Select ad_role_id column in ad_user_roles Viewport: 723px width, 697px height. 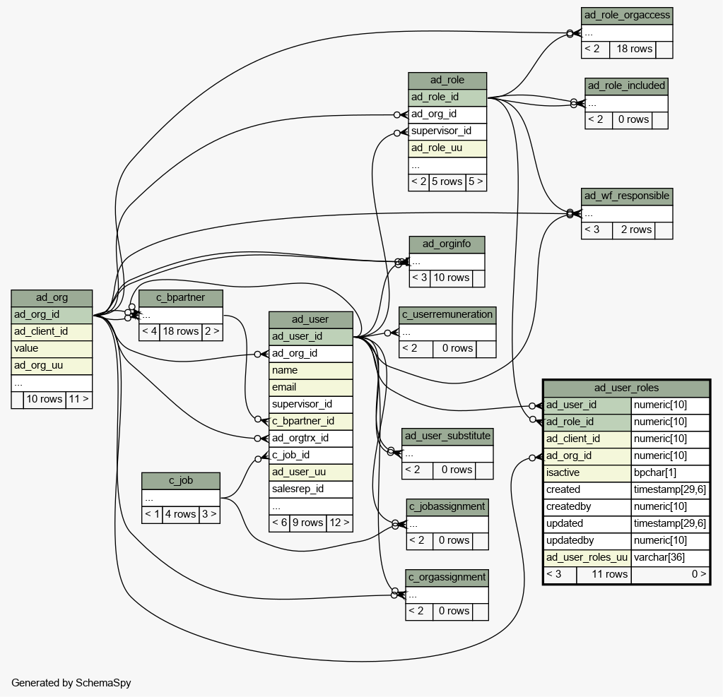tap(587, 422)
